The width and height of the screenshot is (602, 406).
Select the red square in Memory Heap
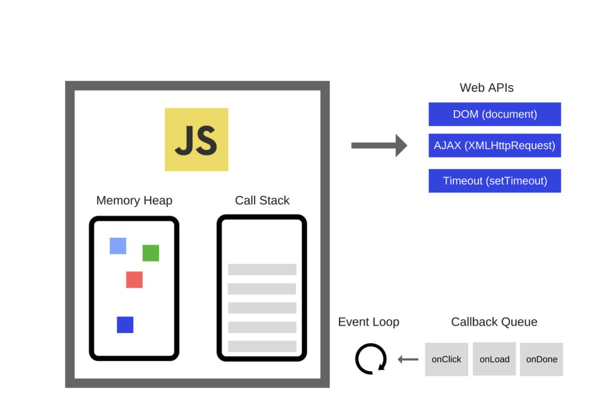point(134,280)
